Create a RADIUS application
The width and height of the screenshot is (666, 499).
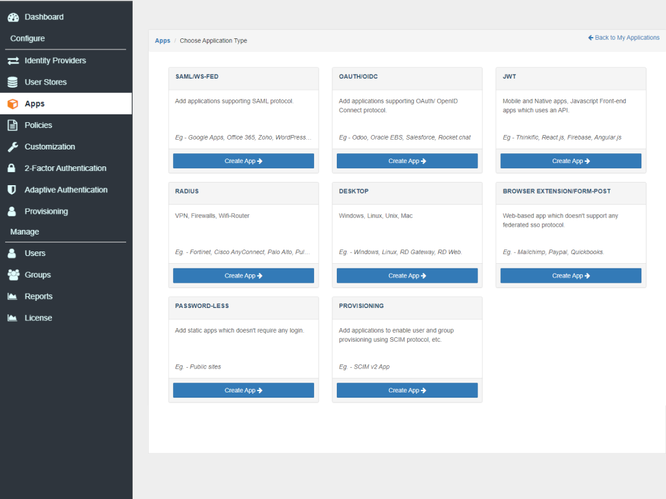[243, 275]
